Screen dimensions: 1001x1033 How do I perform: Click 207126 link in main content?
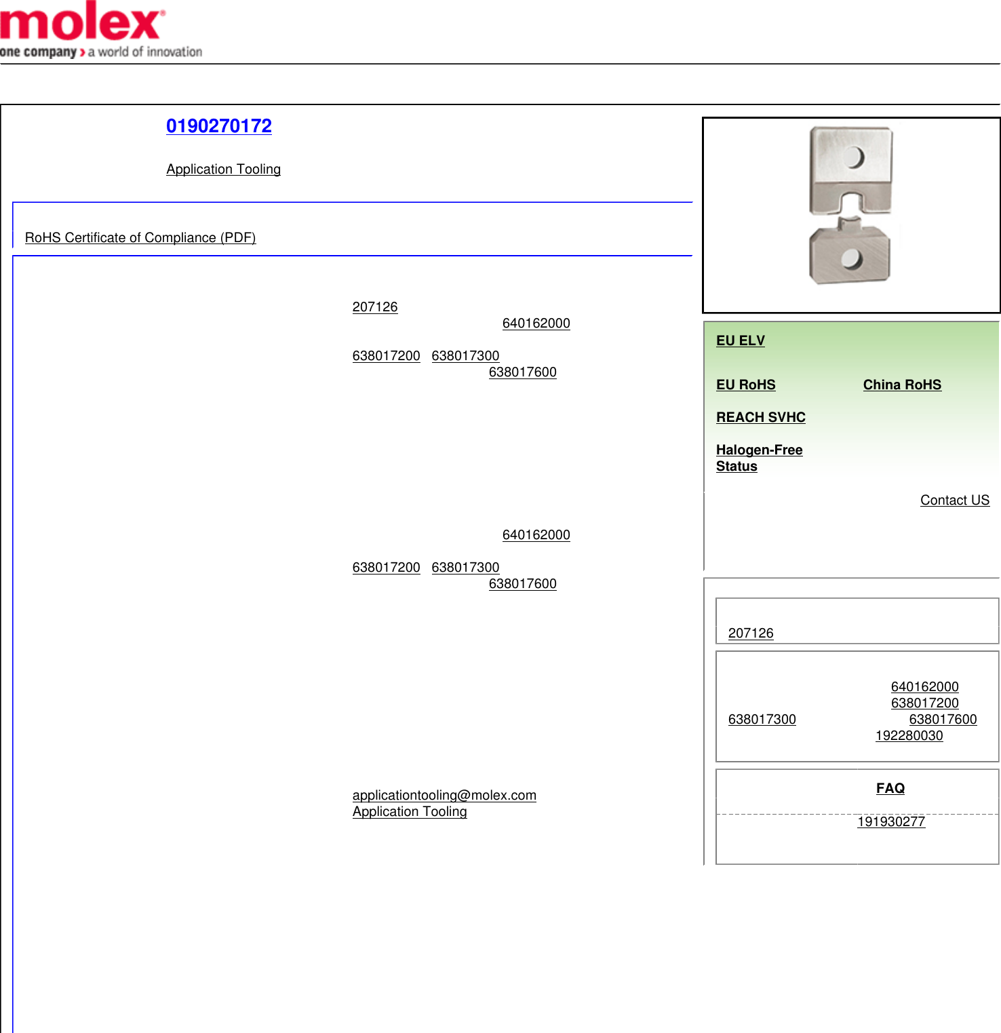374,307
